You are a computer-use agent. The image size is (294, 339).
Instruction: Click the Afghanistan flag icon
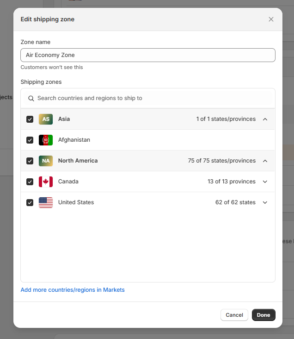[46, 140]
